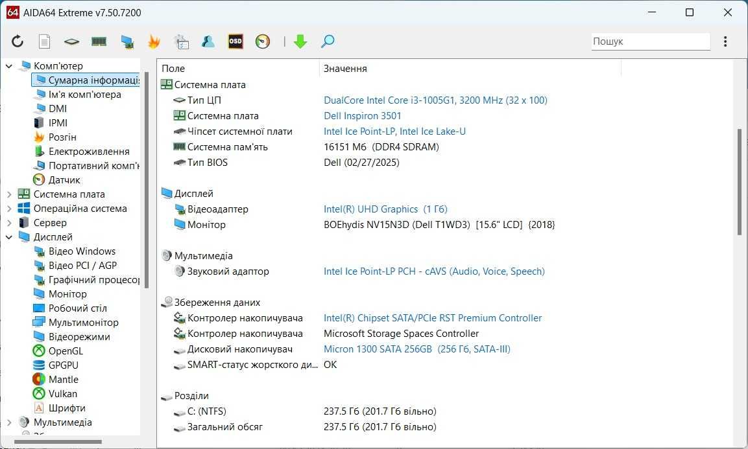Viewport: 748px width, 449px height.
Task: Expand the Операційна система tree node
Action: pyautogui.click(x=9, y=209)
